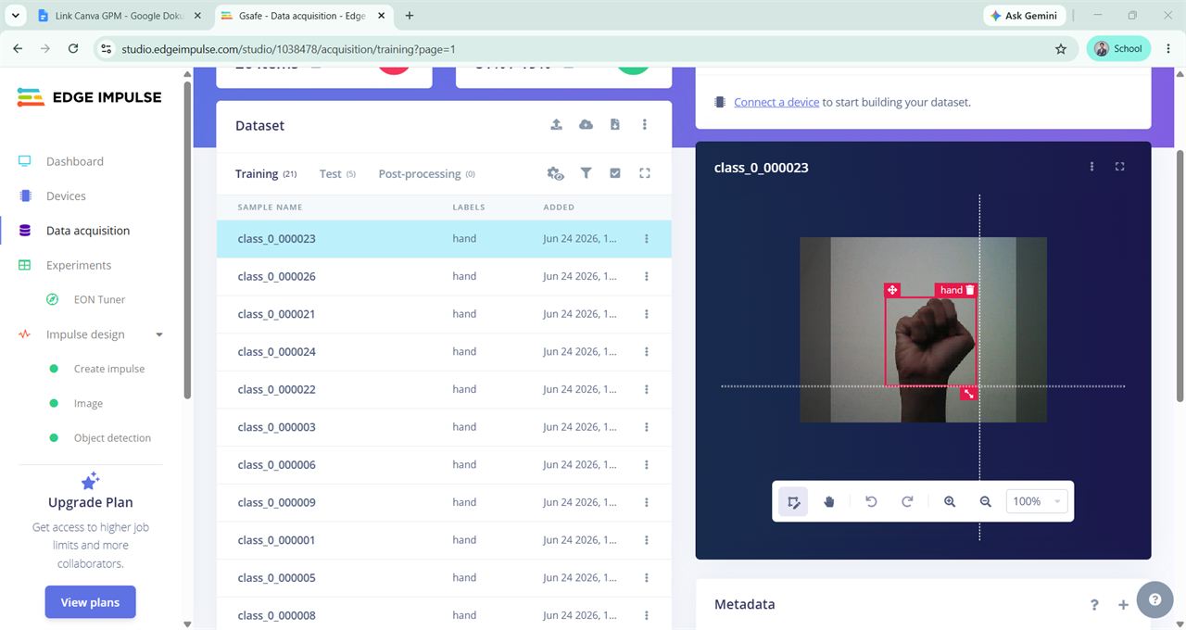Undo the last labeling action
Viewport: 1186px width, 630px height.
[x=871, y=501]
